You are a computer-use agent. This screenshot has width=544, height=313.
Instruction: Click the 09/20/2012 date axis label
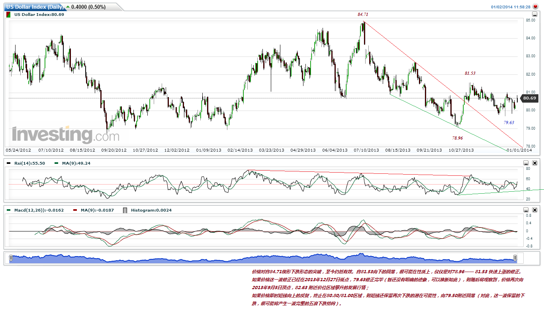(x=113, y=150)
